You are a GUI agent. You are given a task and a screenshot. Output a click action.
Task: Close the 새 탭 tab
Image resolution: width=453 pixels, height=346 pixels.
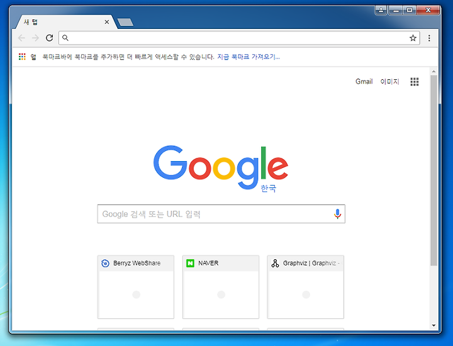(106, 22)
